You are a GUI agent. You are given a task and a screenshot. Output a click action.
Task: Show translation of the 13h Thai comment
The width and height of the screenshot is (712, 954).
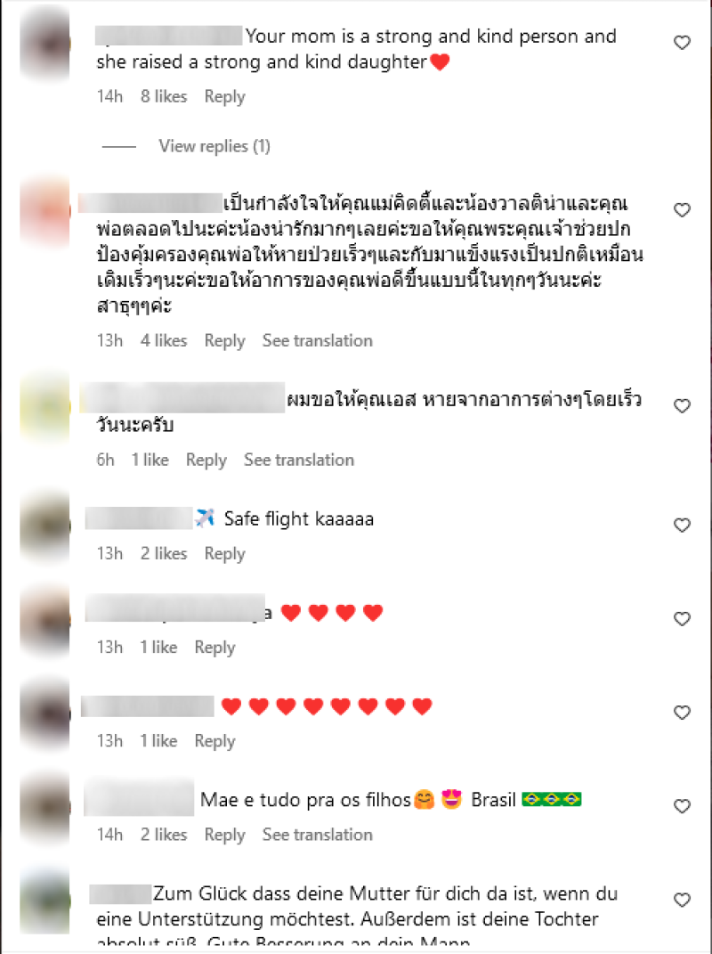point(318,340)
